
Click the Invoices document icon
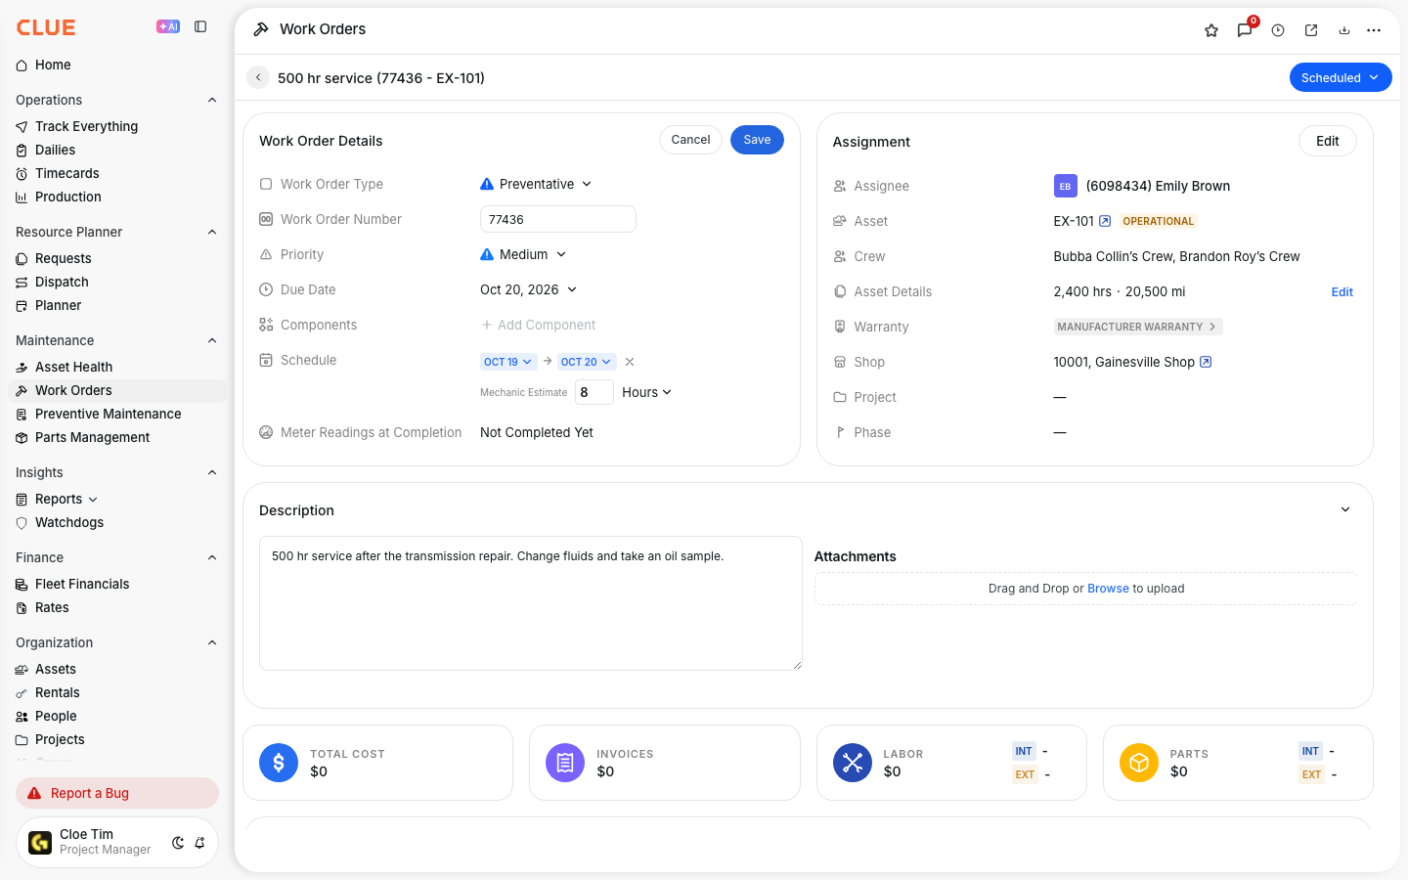565,763
